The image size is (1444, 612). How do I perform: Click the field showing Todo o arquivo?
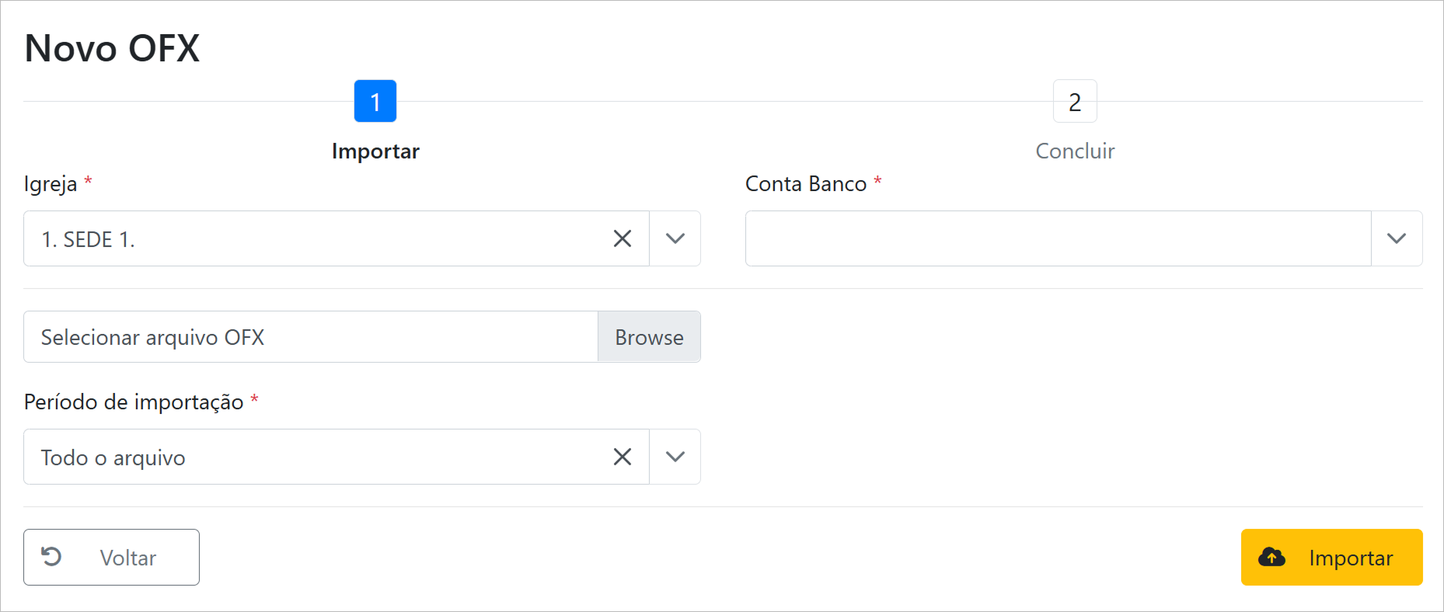point(311,457)
